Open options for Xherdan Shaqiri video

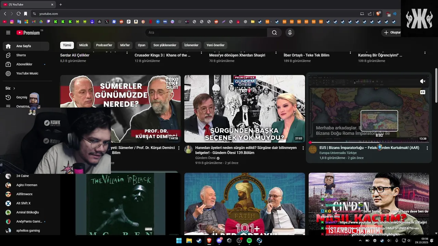[x=276, y=53]
